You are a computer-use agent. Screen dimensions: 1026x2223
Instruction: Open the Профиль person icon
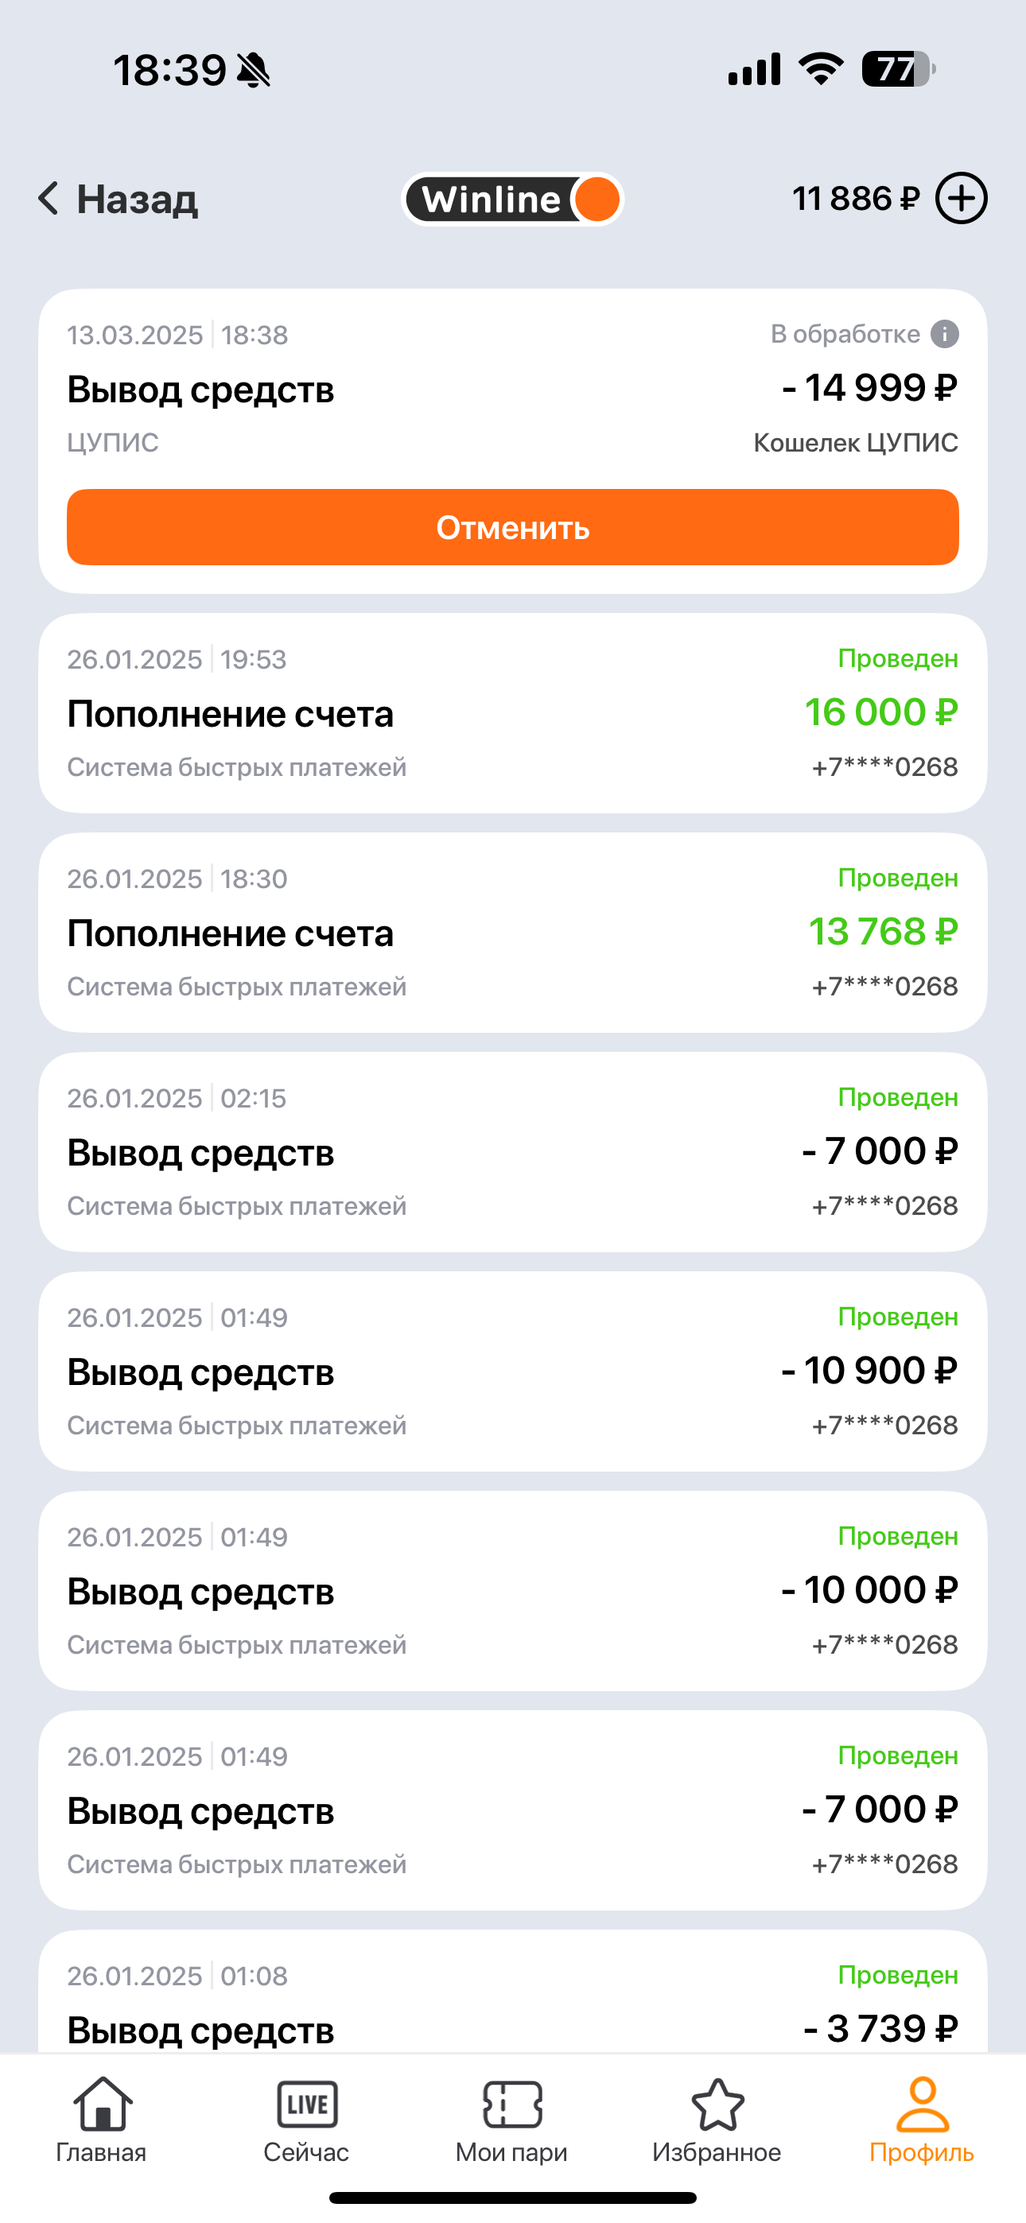pyautogui.click(x=922, y=2104)
